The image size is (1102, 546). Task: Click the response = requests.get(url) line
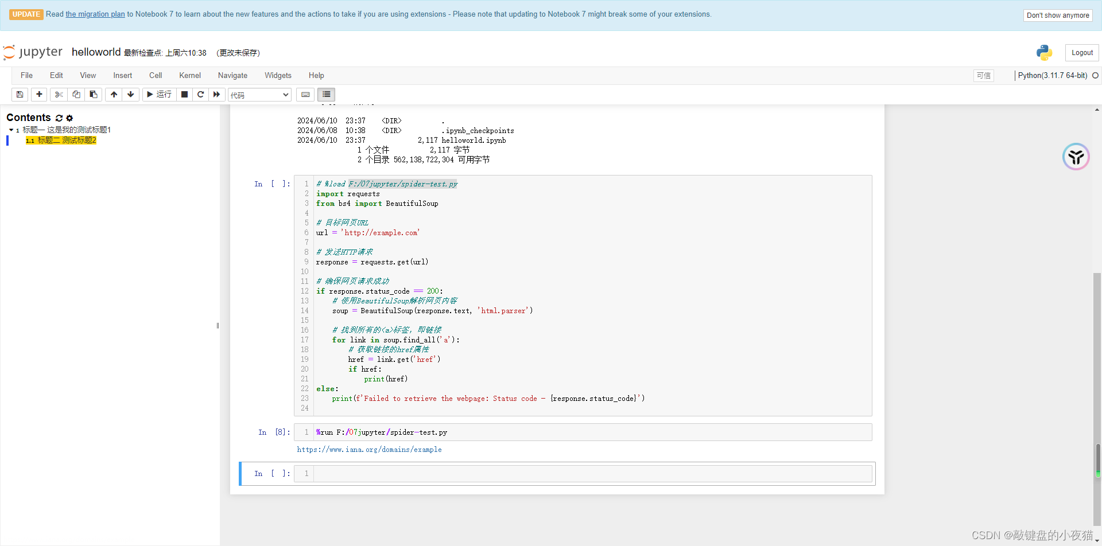point(372,262)
